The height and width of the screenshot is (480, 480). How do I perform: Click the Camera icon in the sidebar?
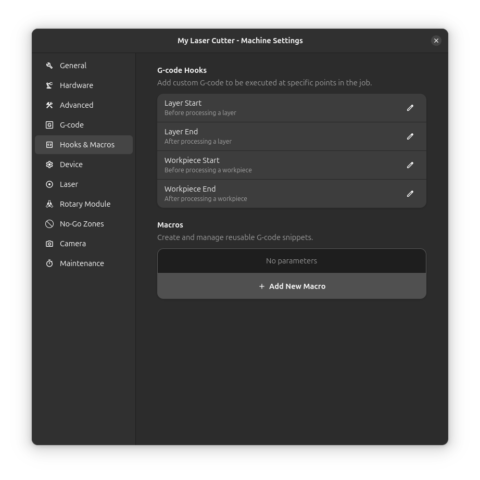[49, 244]
